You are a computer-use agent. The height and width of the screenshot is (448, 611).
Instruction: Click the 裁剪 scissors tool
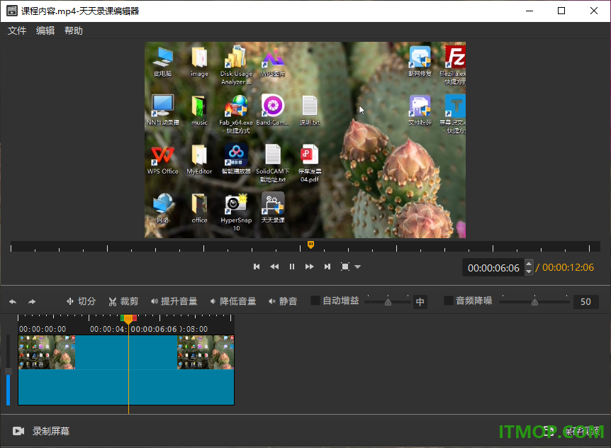pos(123,301)
